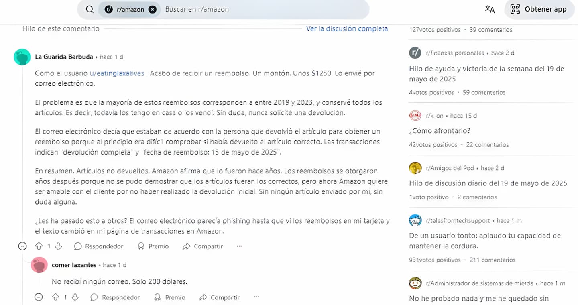Reply to La Guarida Barbuda's comment
This screenshot has width=578, height=305.
coord(99,246)
